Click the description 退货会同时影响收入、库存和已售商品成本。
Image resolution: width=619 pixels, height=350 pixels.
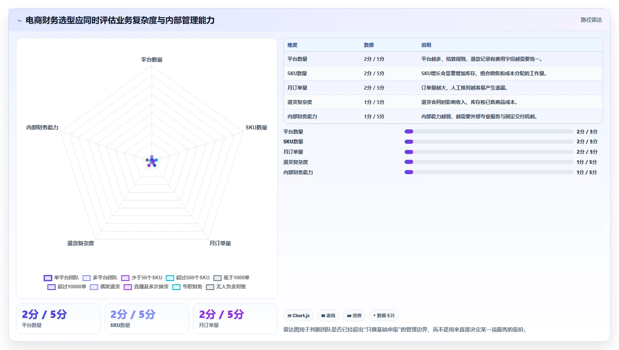469,102
